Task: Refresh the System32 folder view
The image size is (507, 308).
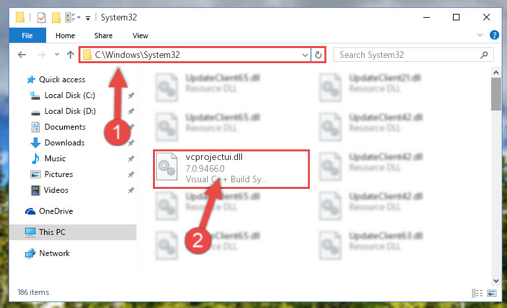Action: (318, 55)
